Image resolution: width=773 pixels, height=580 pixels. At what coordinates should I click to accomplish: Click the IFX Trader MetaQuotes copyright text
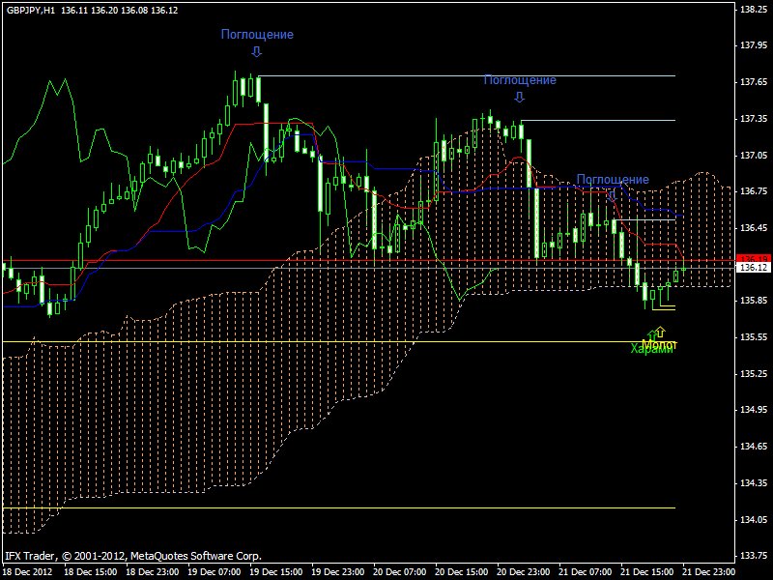[133, 556]
